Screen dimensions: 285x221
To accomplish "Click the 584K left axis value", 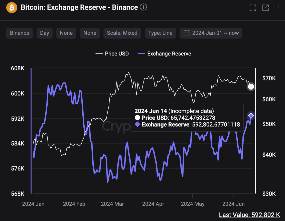I will [x=18, y=144].
